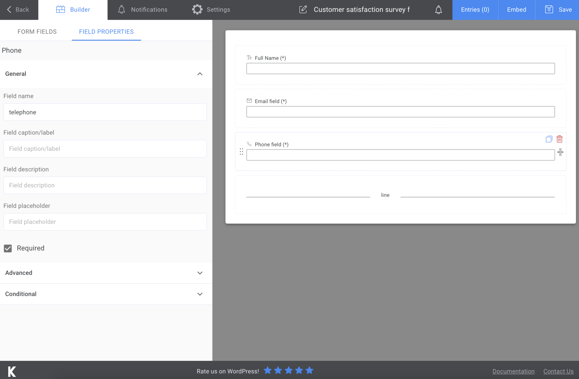The width and height of the screenshot is (579, 379).
Task: Click the Save floppy disk icon
Action: (548, 9)
